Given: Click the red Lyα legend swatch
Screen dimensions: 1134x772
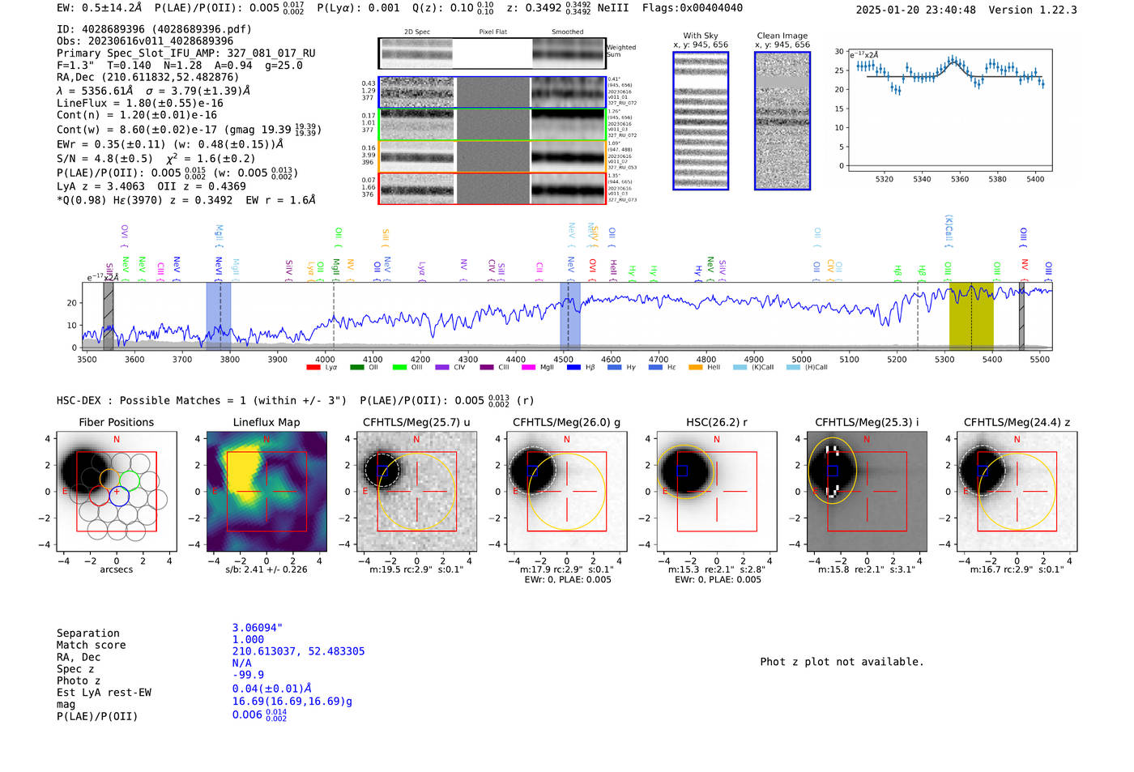Looking at the screenshot, I should click(x=313, y=368).
